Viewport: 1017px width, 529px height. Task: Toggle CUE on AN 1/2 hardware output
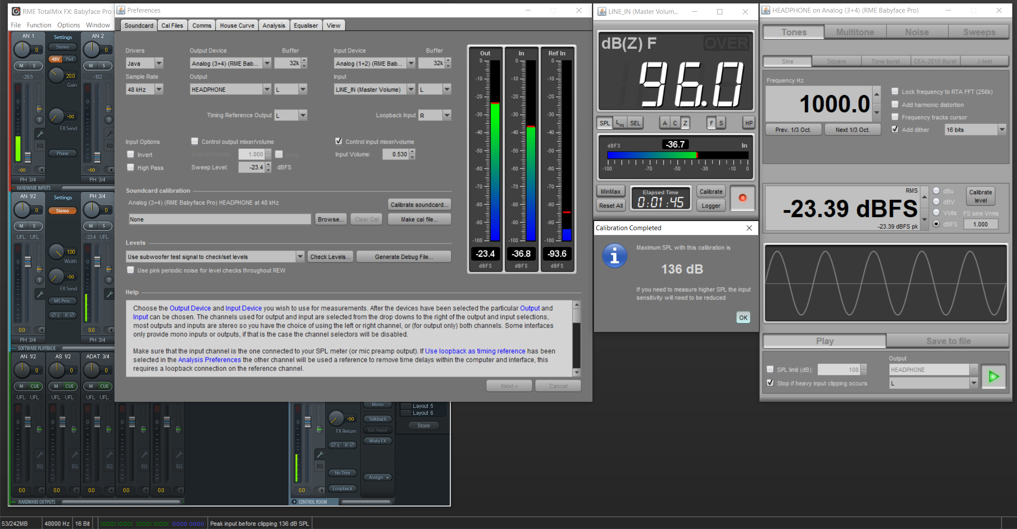pos(34,386)
